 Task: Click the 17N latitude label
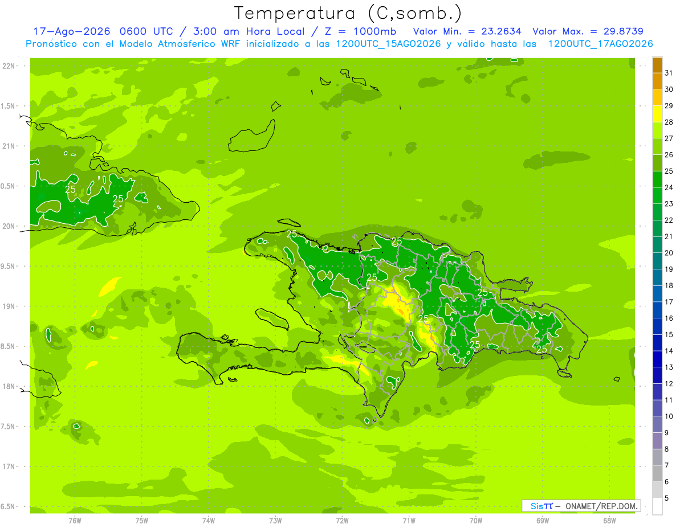(x=9, y=466)
